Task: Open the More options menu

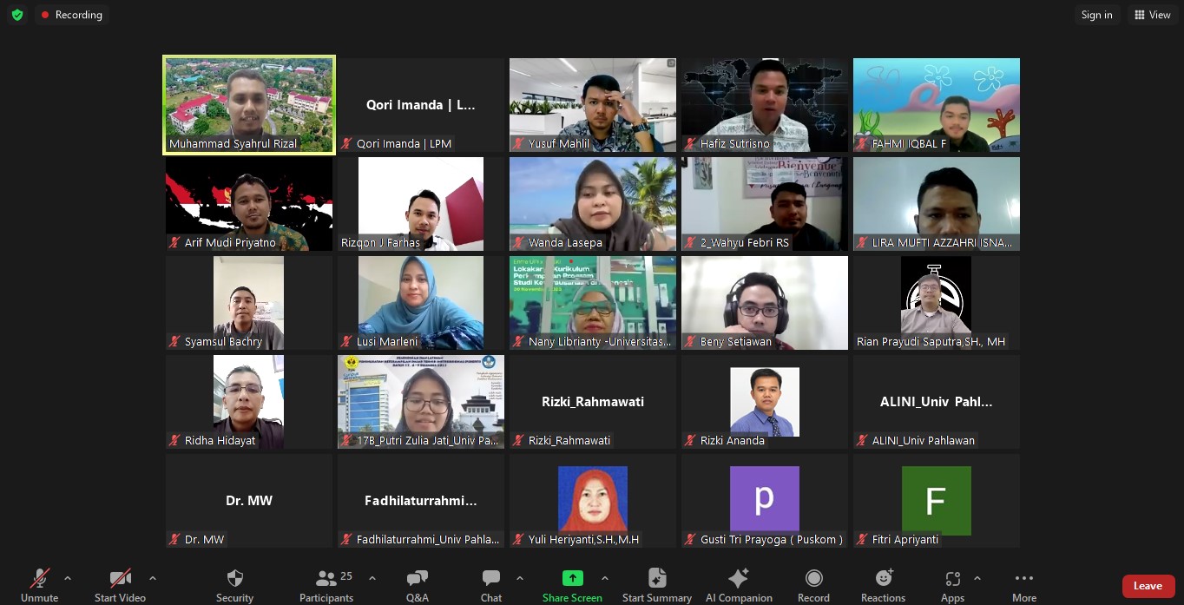Action: click(x=1024, y=579)
